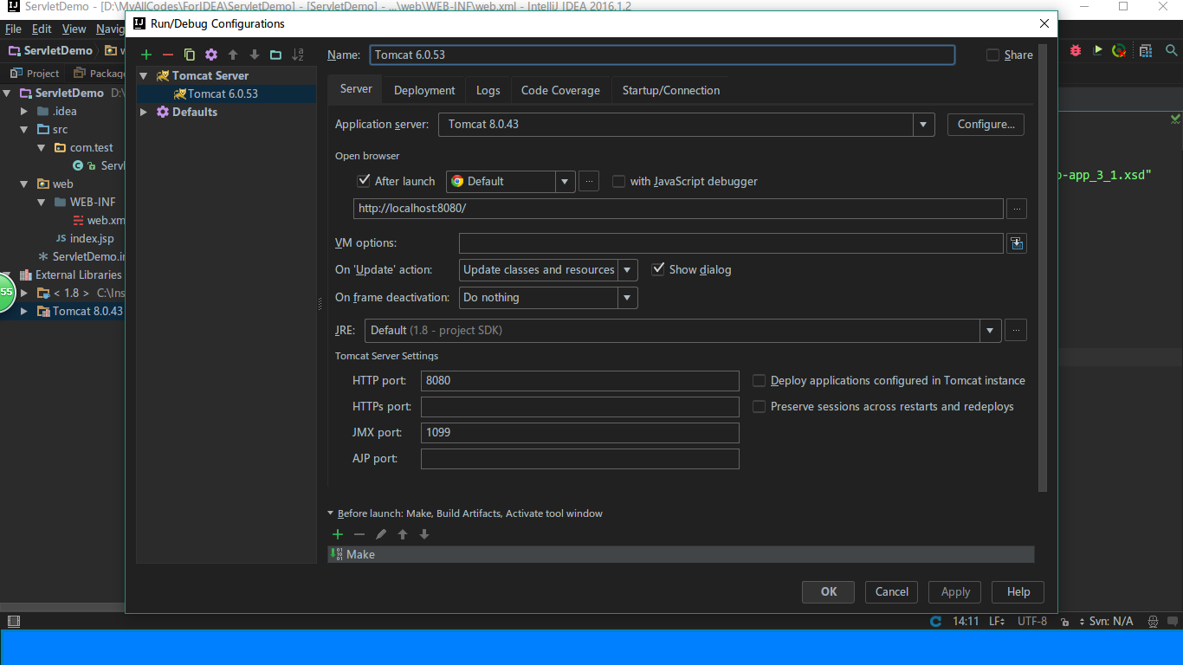
Task: Move before launch task down
Action: (x=424, y=534)
